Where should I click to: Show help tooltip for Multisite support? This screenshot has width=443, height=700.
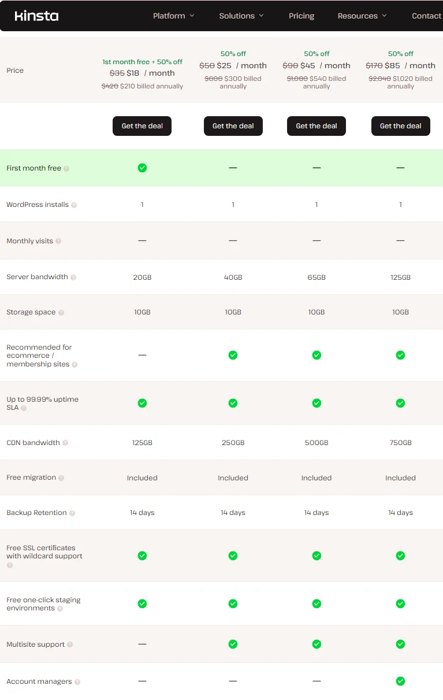(x=70, y=645)
